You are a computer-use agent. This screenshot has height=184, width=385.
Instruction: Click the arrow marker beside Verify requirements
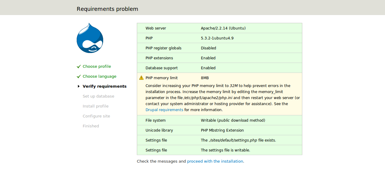click(79, 86)
